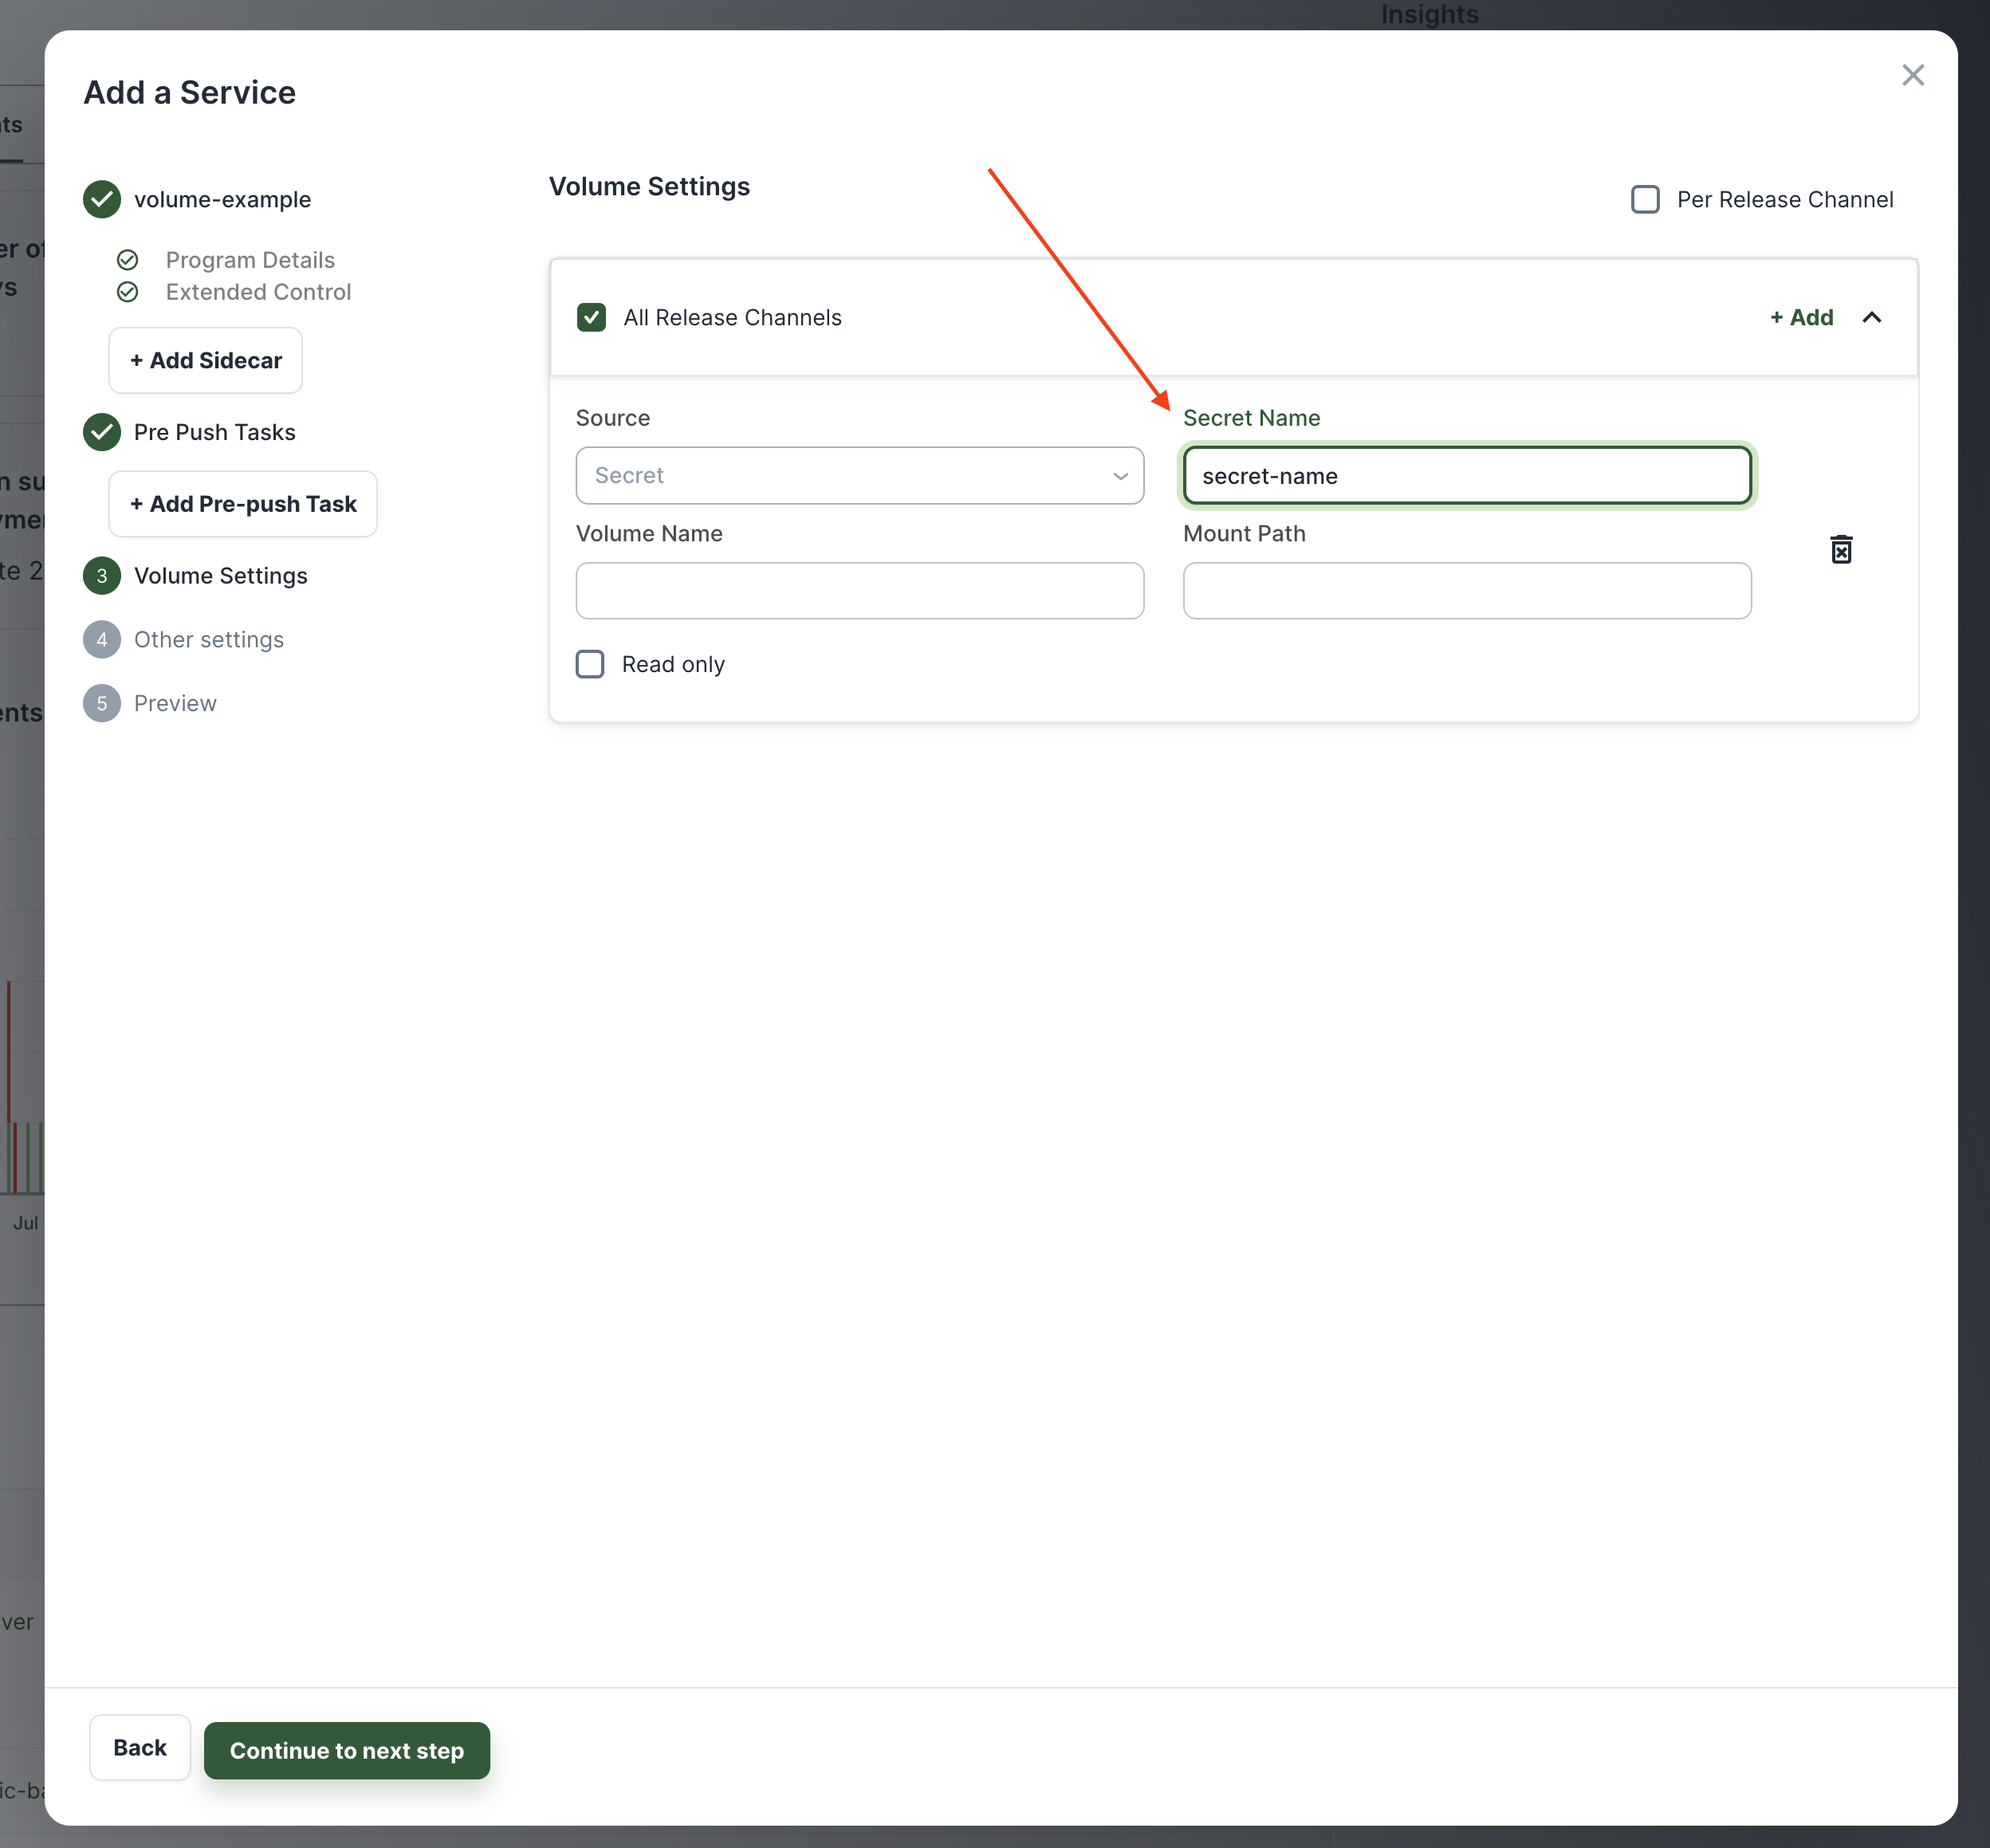
Task: Open the Source dropdown
Action: (x=859, y=476)
